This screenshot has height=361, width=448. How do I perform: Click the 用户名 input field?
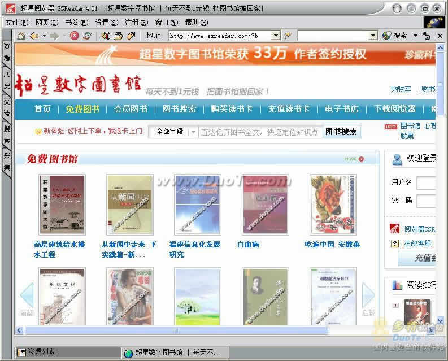(x=427, y=183)
